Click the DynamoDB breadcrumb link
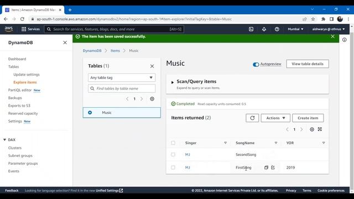This screenshot has width=354, height=199. (x=92, y=50)
